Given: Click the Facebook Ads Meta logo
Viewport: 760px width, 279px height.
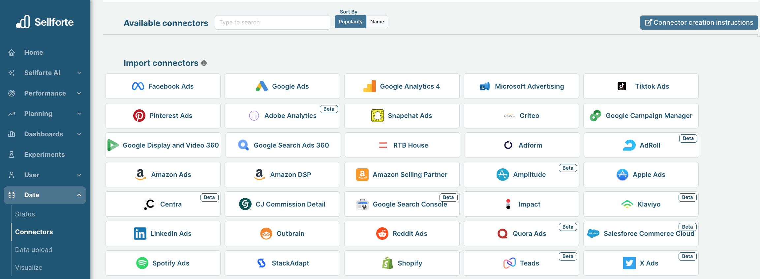Looking at the screenshot, I should coord(138,86).
